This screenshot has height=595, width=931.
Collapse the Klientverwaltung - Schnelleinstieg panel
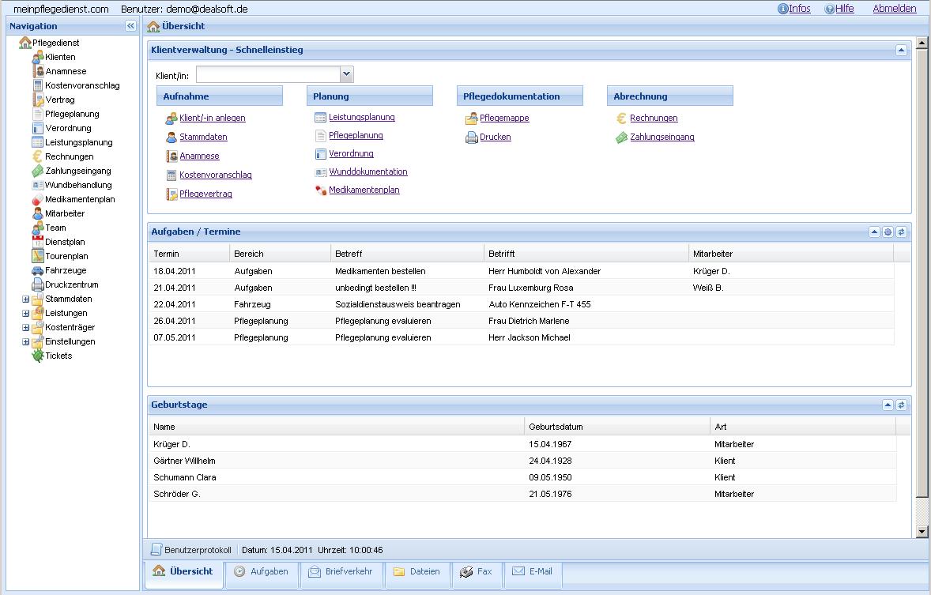pos(901,51)
